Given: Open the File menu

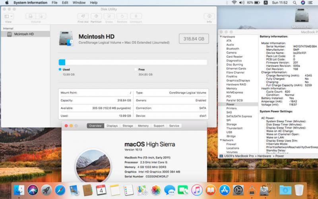Looking at the screenshot, I should pos(54,3).
